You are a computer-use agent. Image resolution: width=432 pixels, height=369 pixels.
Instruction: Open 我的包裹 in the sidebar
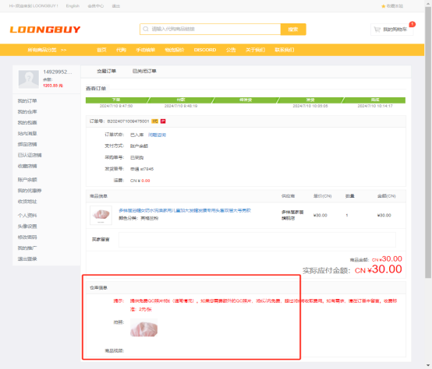click(27, 123)
